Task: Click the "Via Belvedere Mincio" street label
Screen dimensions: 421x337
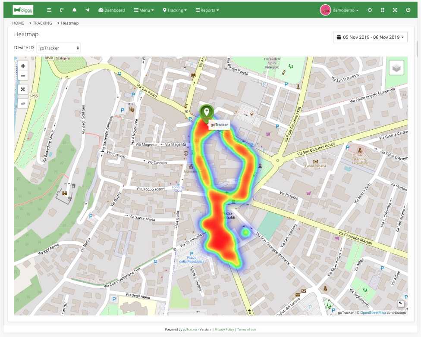Action: 49,146
